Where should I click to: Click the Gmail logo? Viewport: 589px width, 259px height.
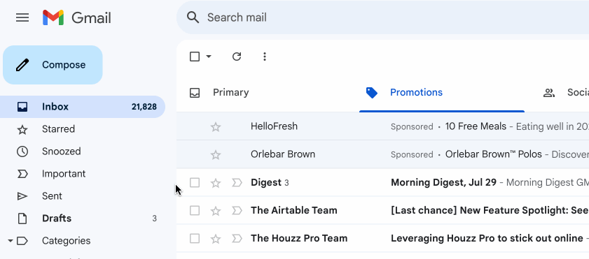pyautogui.click(x=77, y=17)
